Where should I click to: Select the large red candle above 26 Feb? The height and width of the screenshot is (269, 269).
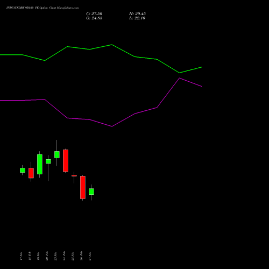click(x=83, y=187)
